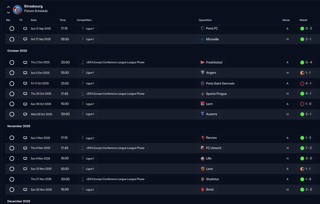Open the 7 - 2 result against FC Utrecht

click(306, 148)
